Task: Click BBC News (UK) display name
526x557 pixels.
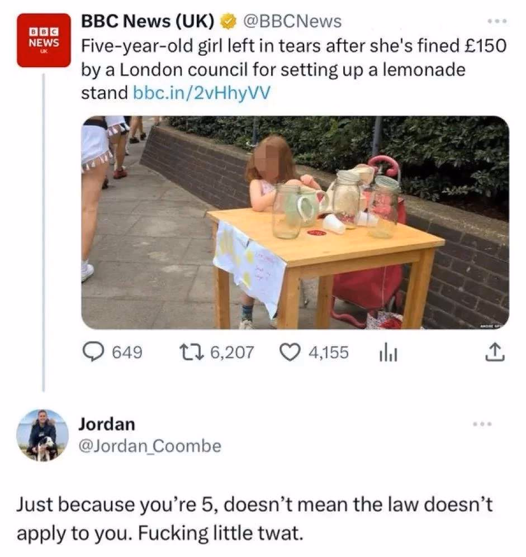Action: pos(148,21)
